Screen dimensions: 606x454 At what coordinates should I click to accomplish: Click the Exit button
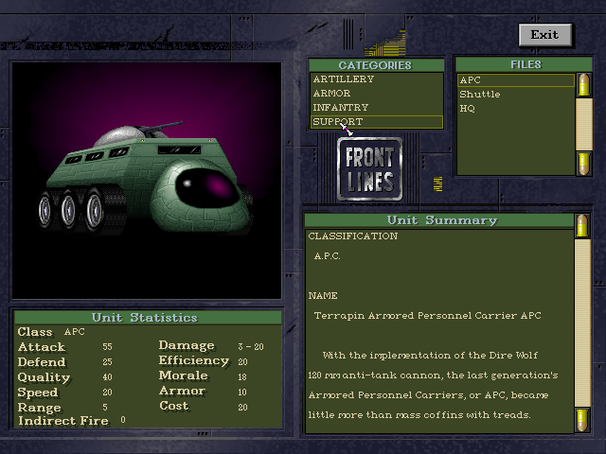click(545, 35)
